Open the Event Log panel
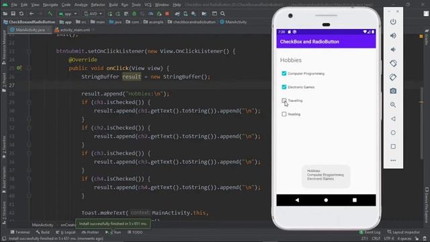 370,232
